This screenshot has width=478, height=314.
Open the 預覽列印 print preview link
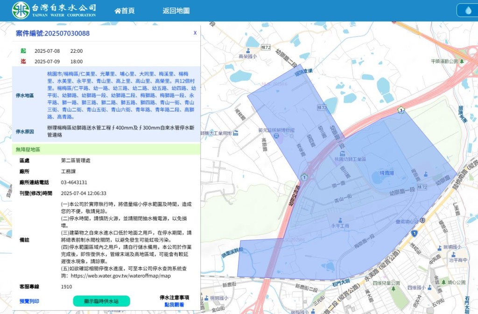coord(29,301)
